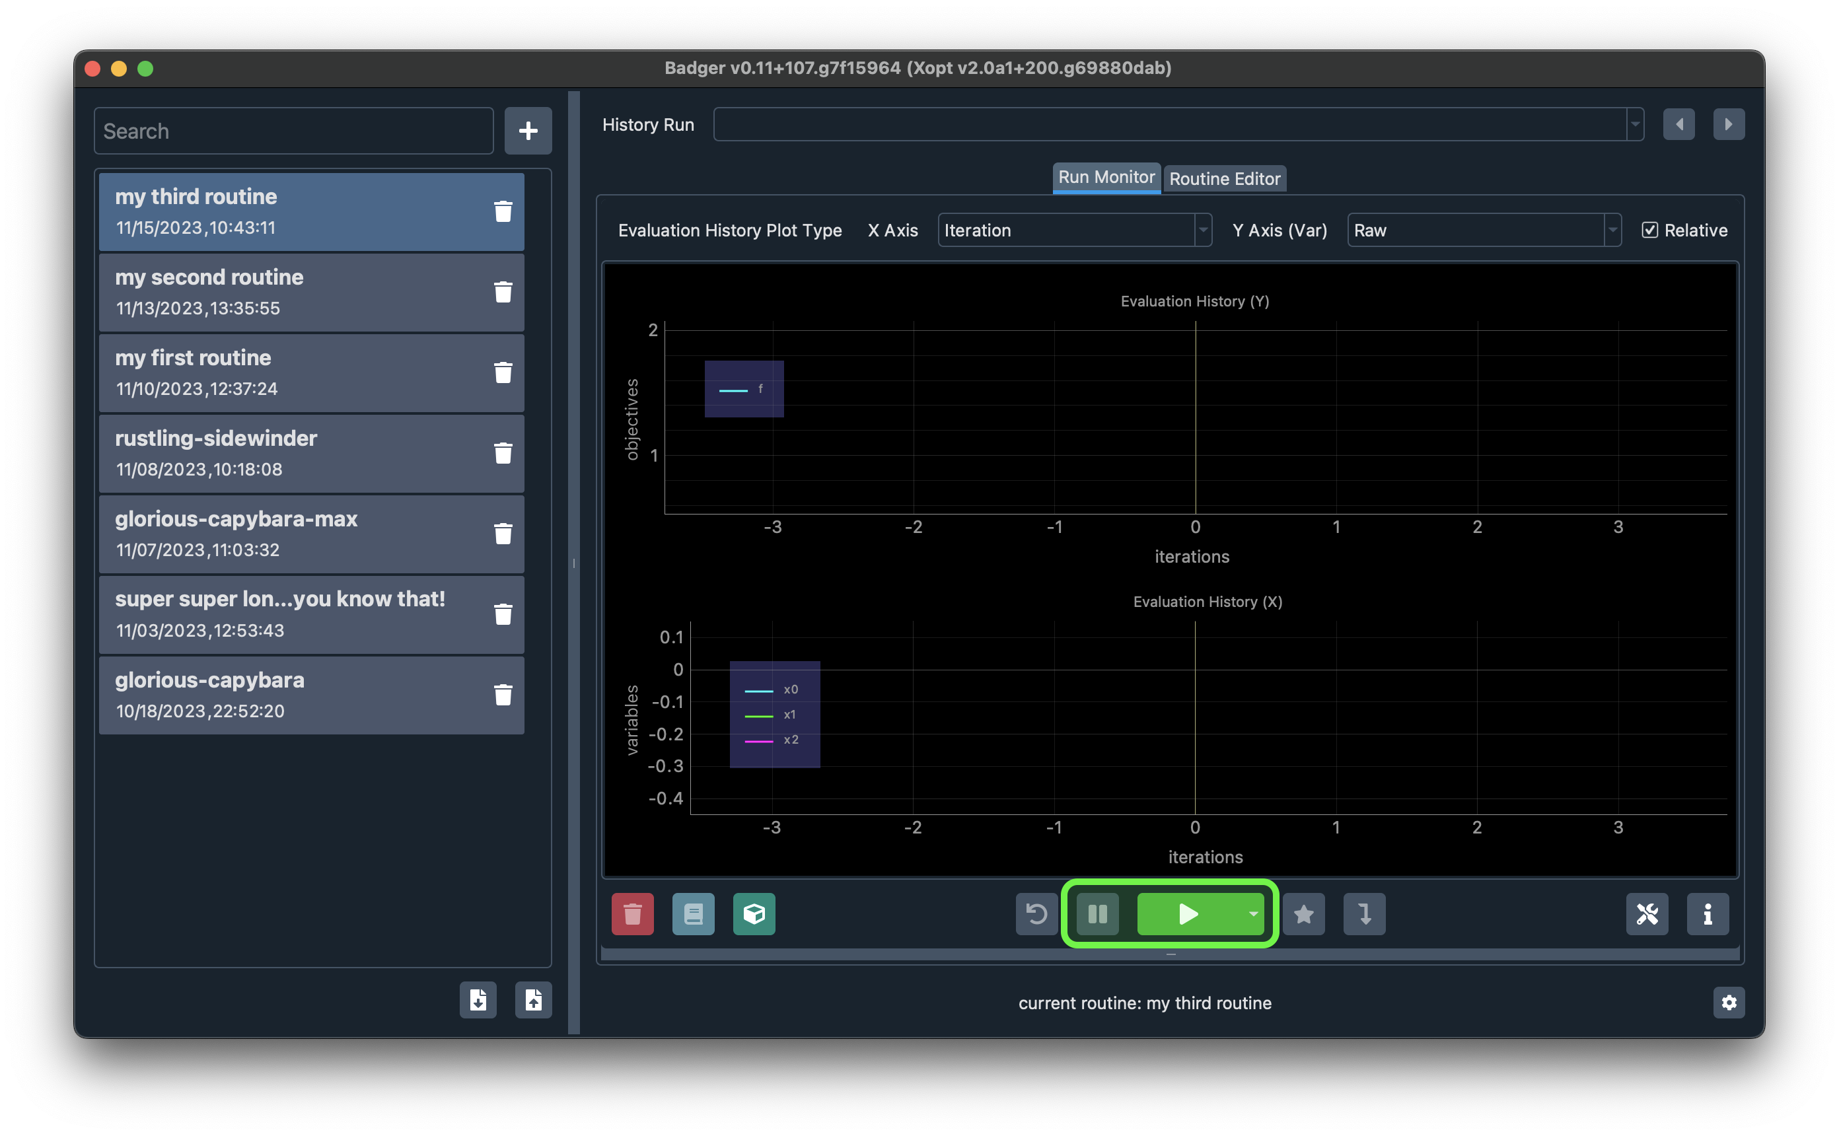This screenshot has width=1839, height=1136.
Task: Delete 'super super lon...' routine via trash icon
Action: point(503,614)
